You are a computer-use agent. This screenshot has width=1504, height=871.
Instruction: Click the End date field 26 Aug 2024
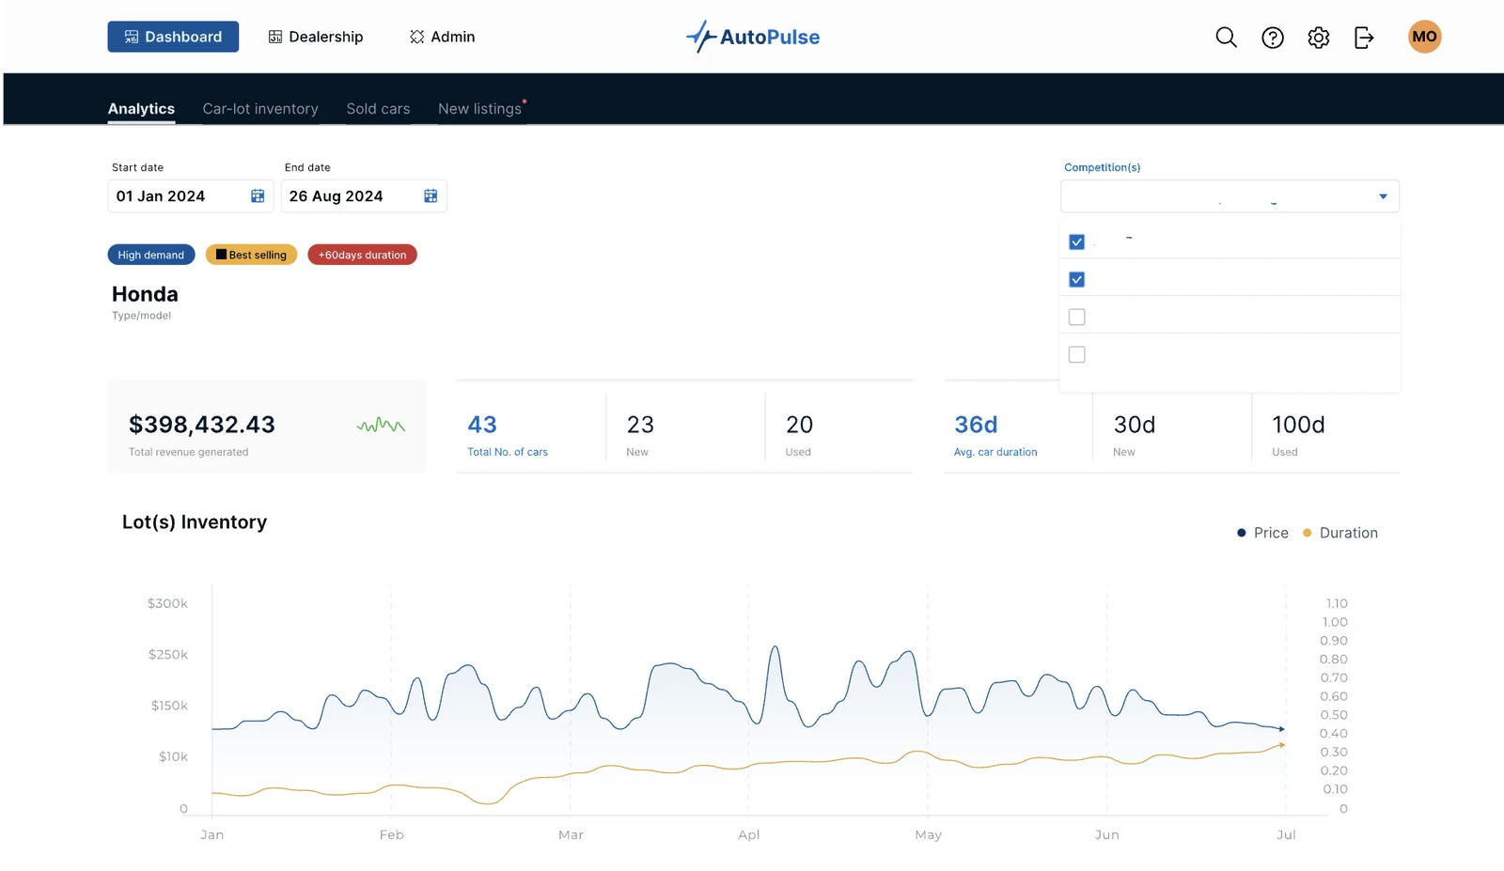[363, 195]
